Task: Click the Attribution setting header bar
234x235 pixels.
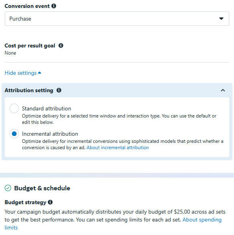Action: point(117,90)
